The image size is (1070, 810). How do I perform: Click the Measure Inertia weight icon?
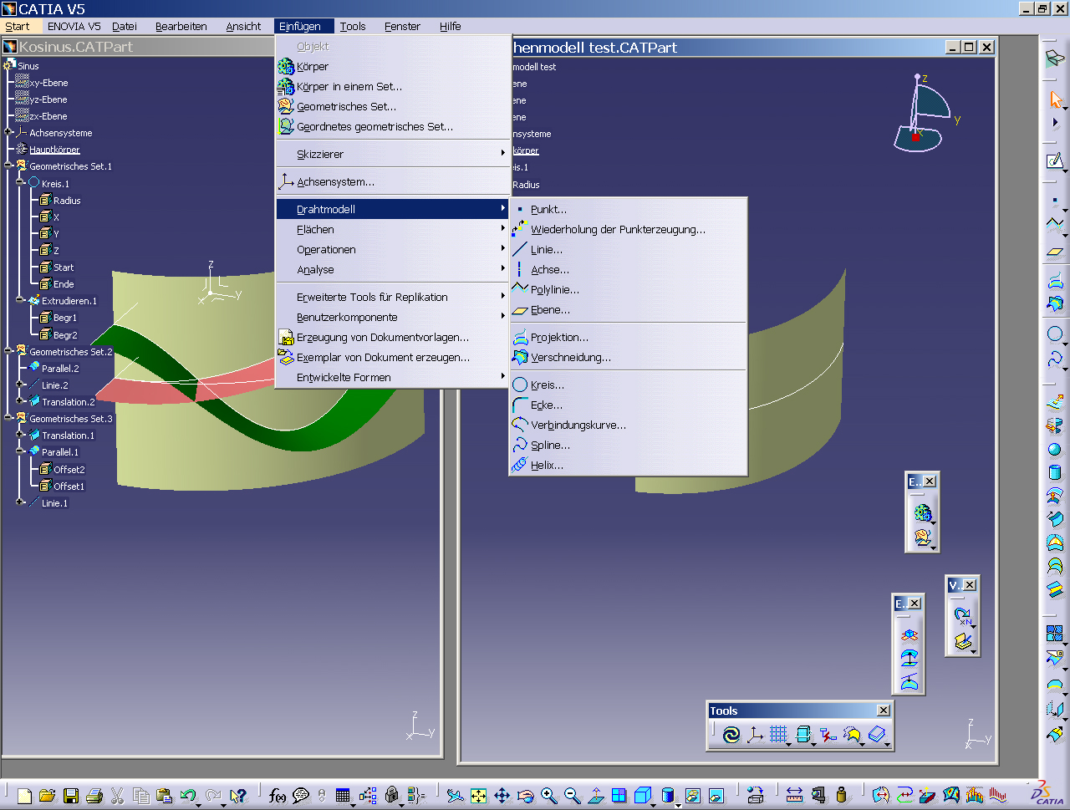(x=842, y=795)
